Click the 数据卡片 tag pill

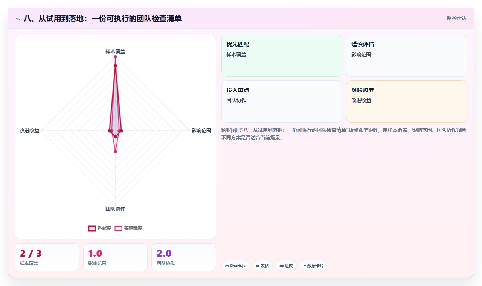314,266
